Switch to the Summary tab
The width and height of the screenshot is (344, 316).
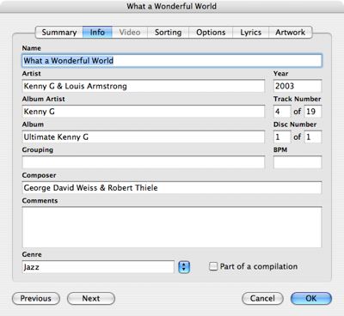point(59,33)
